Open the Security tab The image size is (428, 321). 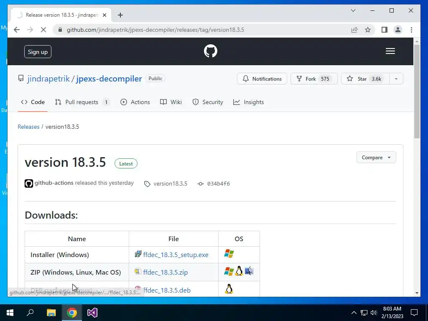point(208,102)
